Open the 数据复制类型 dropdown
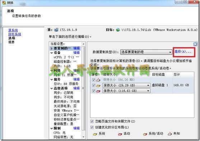 [146, 52]
